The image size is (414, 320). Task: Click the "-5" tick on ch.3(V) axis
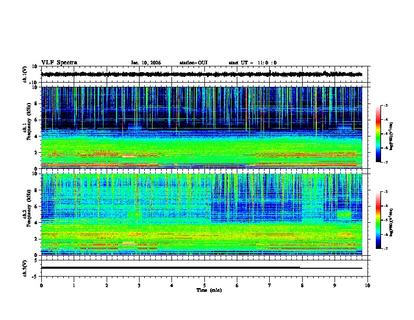[35, 277]
